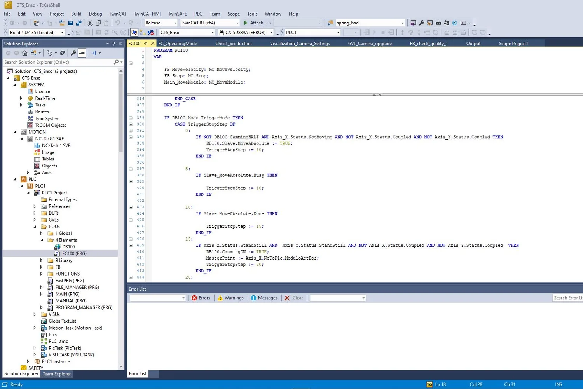583x389 pixels.
Task: Click the blue arrow icon in Solution Explorer toolbar
Action: pos(94,53)
